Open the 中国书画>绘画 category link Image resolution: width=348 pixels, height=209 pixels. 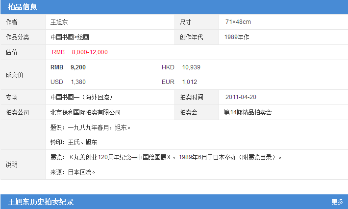[x=70, y=37]
